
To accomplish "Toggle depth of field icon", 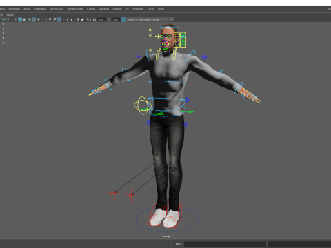I will tap(64, 19).
